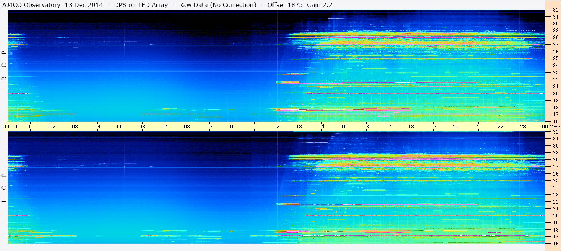This screenshot has width=561, height=251.
Task: Click the 12 UTC hour marker
Action: click(x=277, y=127)
